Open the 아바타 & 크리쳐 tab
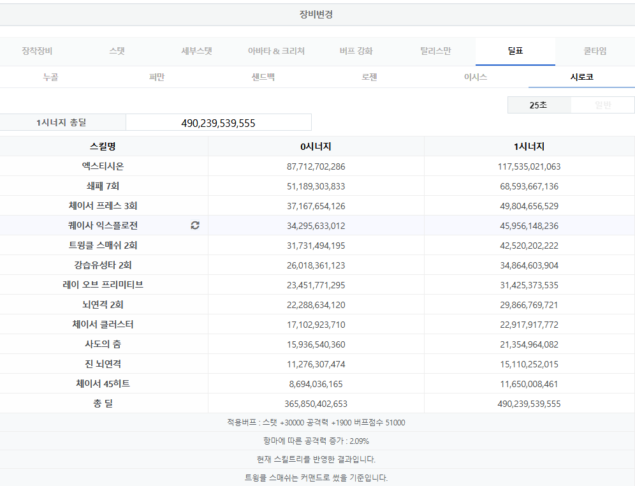The height and width of the screenshot is (486, 635). click(276, 51)
